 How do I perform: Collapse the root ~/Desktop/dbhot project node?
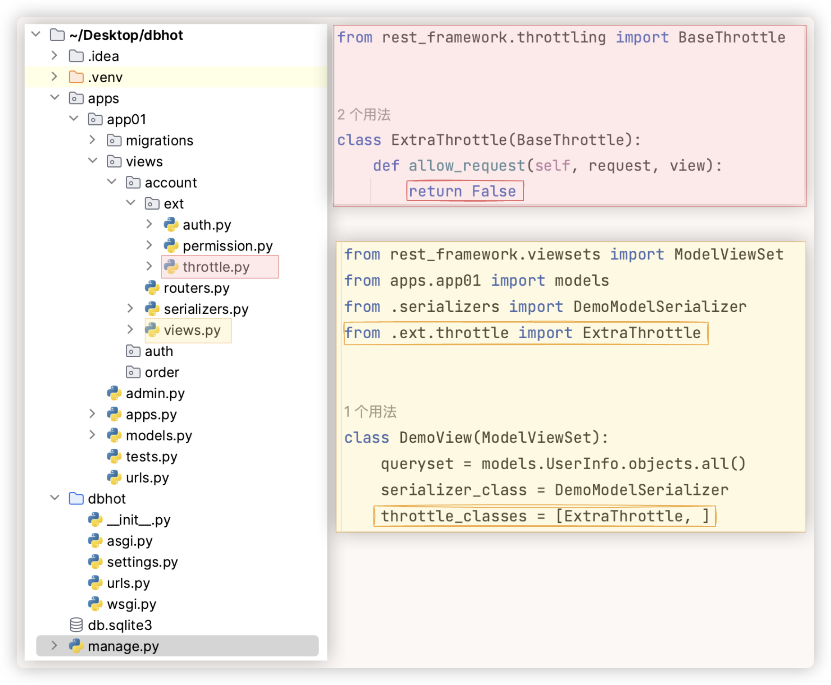tap(36, 34)
